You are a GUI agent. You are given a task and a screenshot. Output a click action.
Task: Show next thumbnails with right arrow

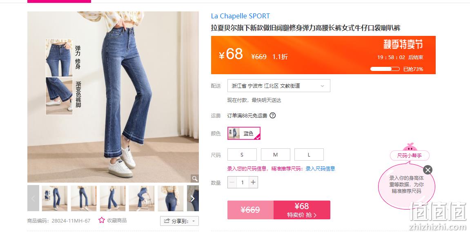[193, 198]
